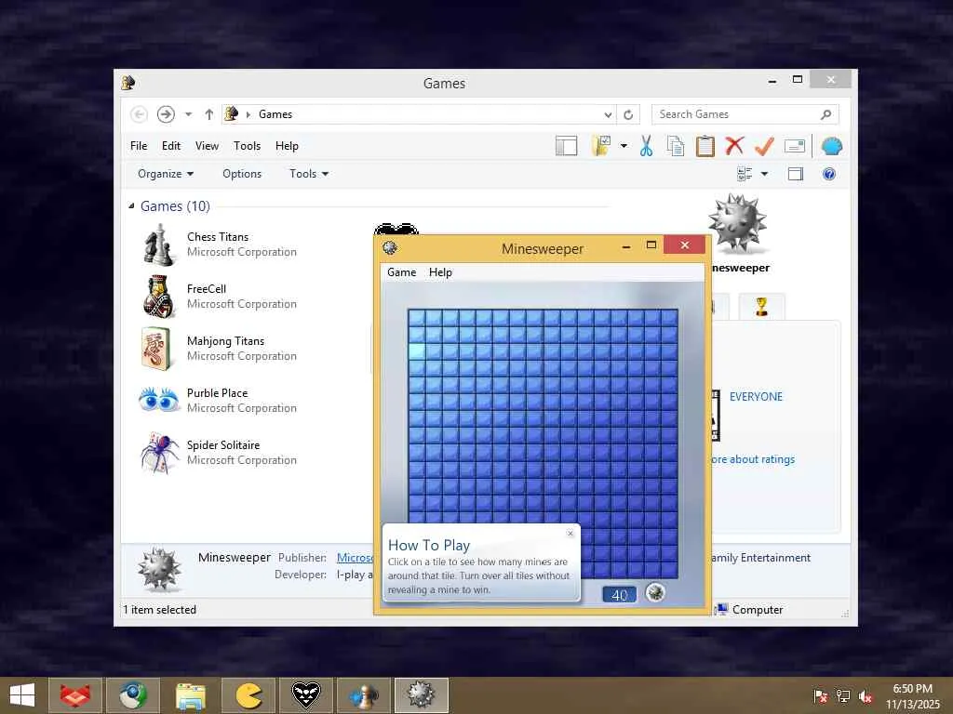Click the blue Help question mark icon

coord(829,174)
